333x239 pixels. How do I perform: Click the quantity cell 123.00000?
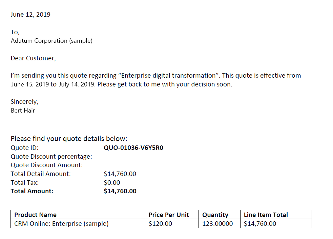click(217, 224)
